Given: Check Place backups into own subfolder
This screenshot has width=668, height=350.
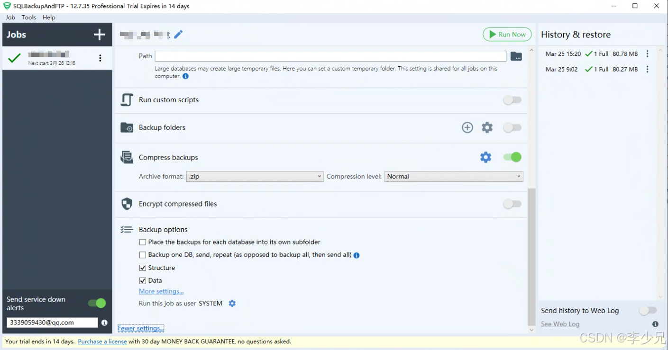Looking at the screenshot, I should point(143,242).
